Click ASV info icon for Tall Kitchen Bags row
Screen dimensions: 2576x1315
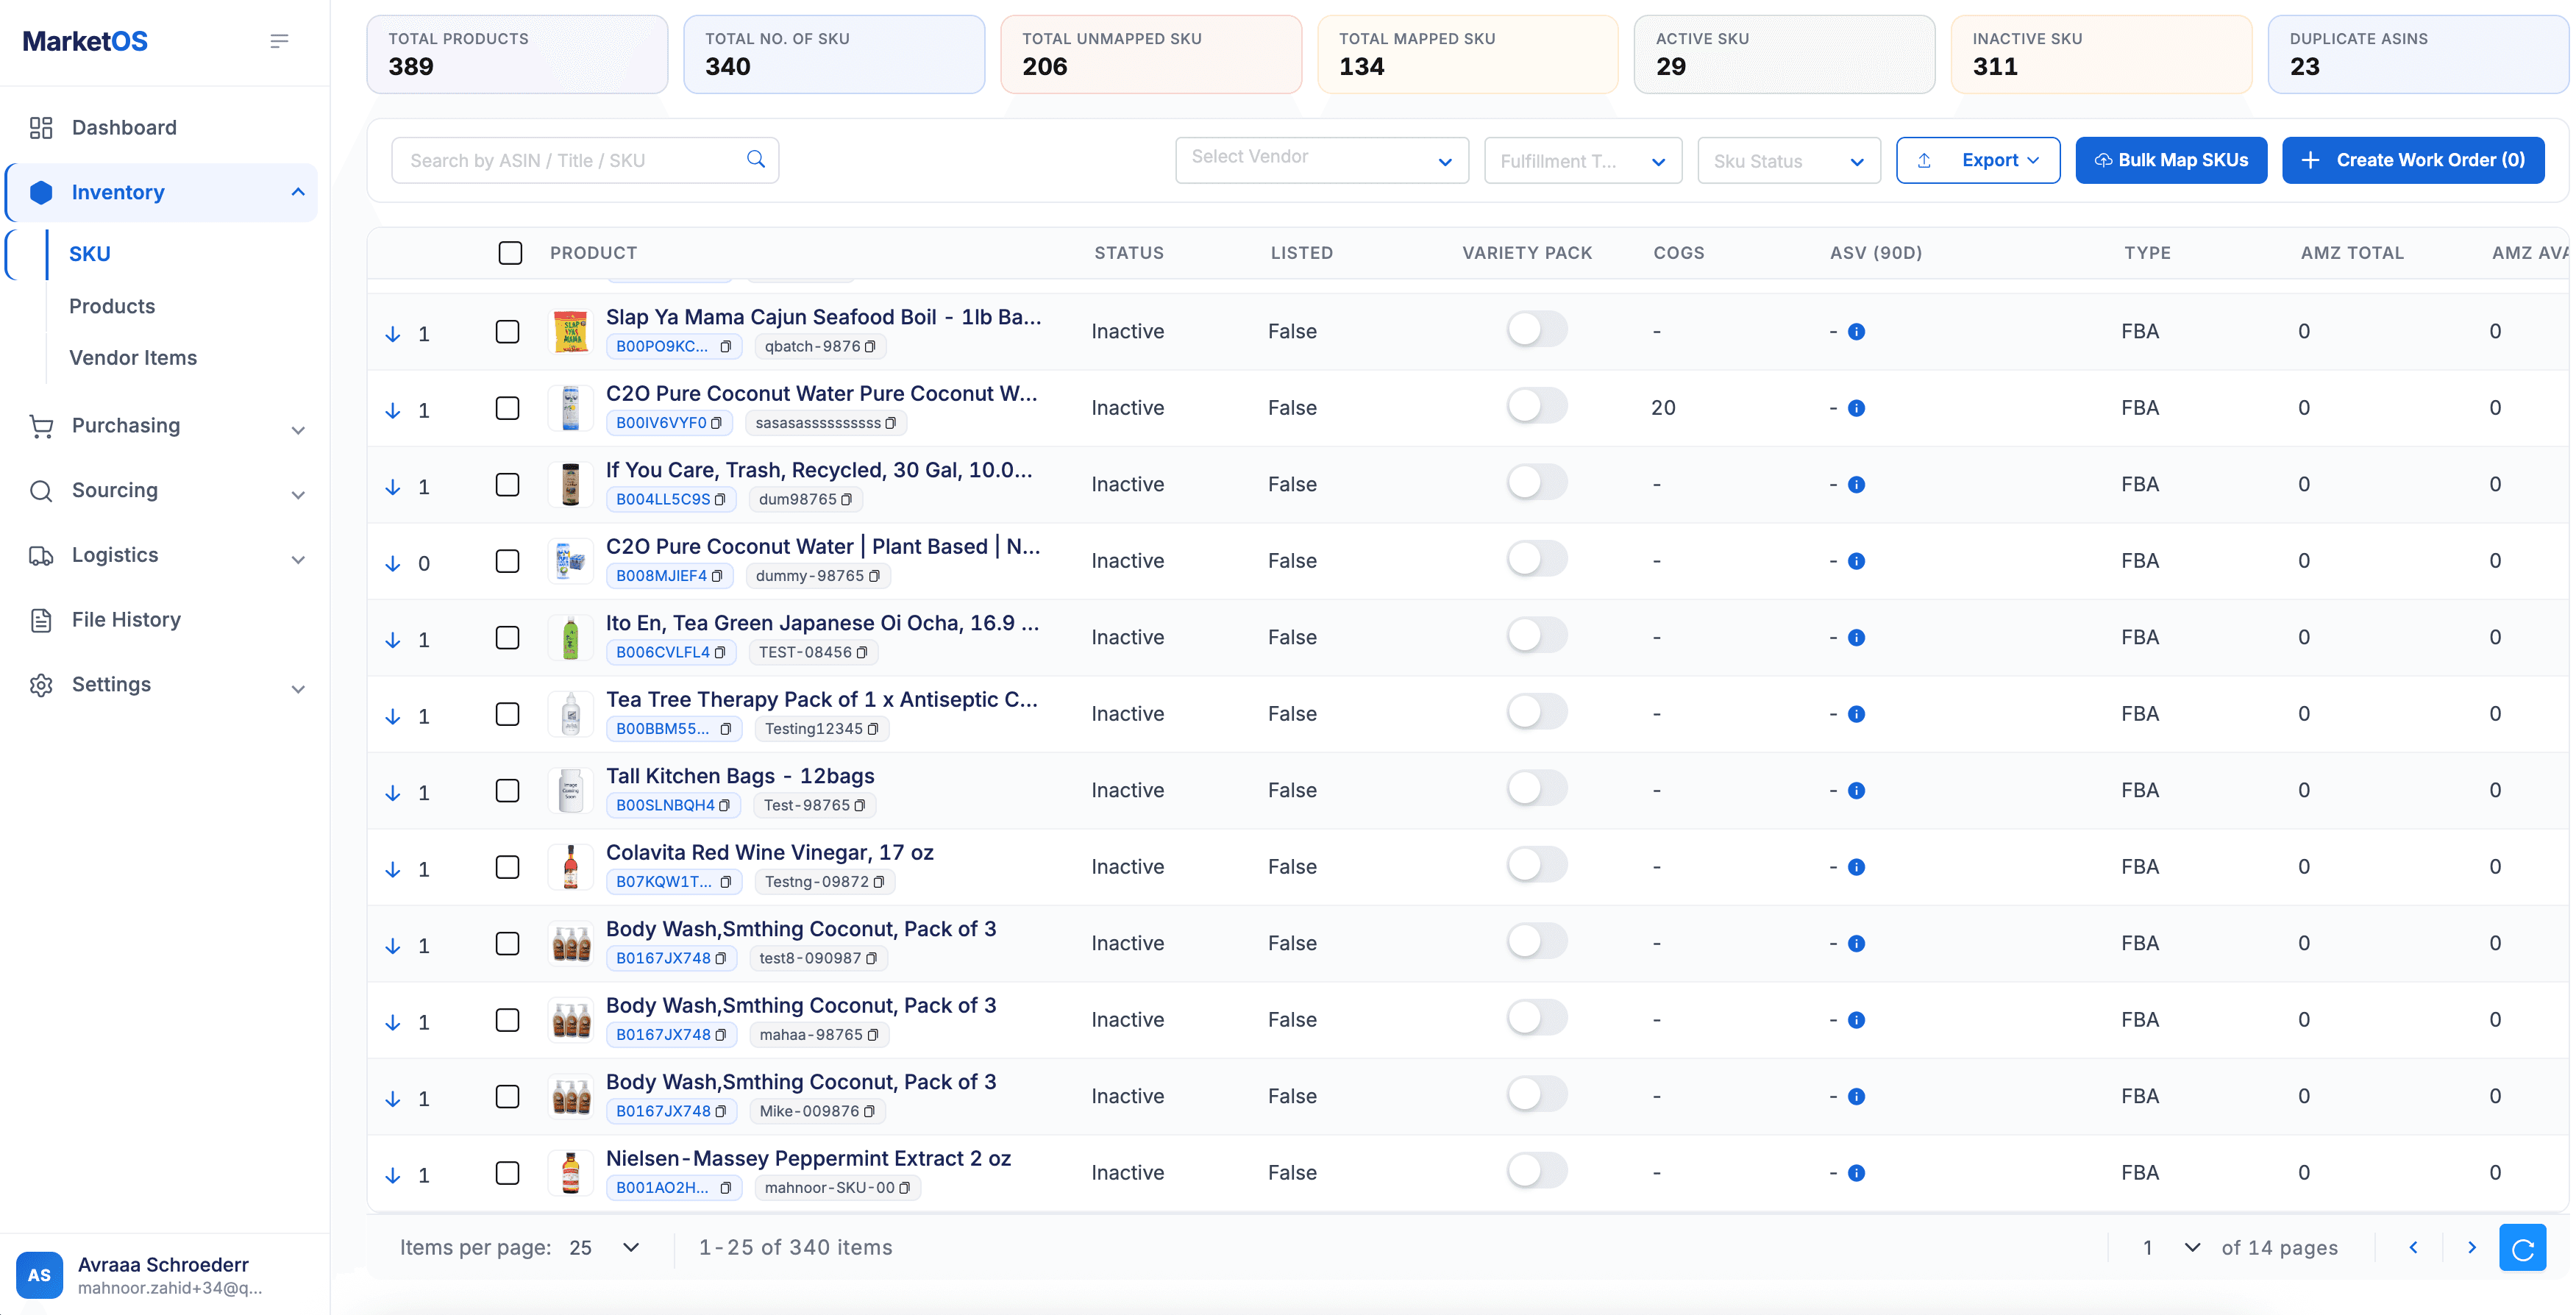pos(1856,791)
